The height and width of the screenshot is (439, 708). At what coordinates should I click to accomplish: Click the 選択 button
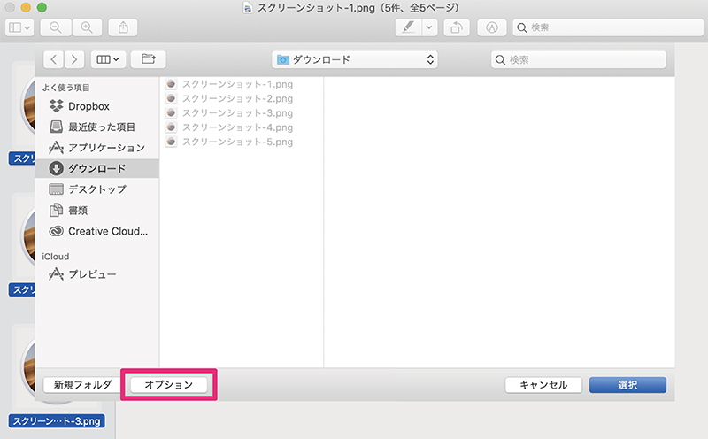(x=627, y=385)
